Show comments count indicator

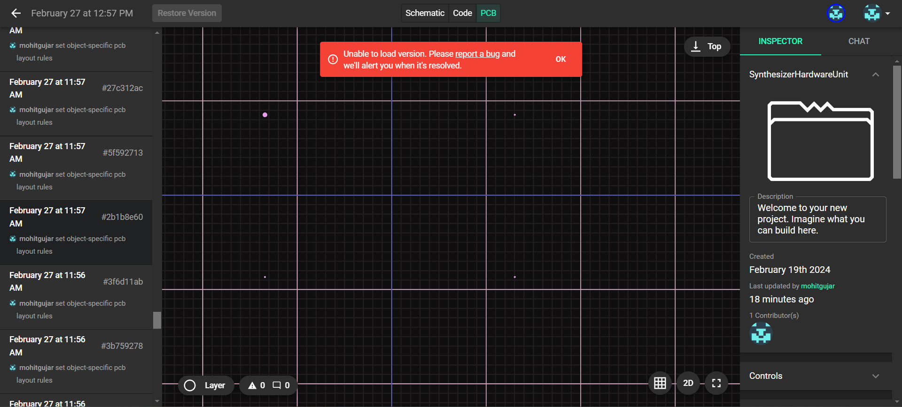tap(281, 385)
